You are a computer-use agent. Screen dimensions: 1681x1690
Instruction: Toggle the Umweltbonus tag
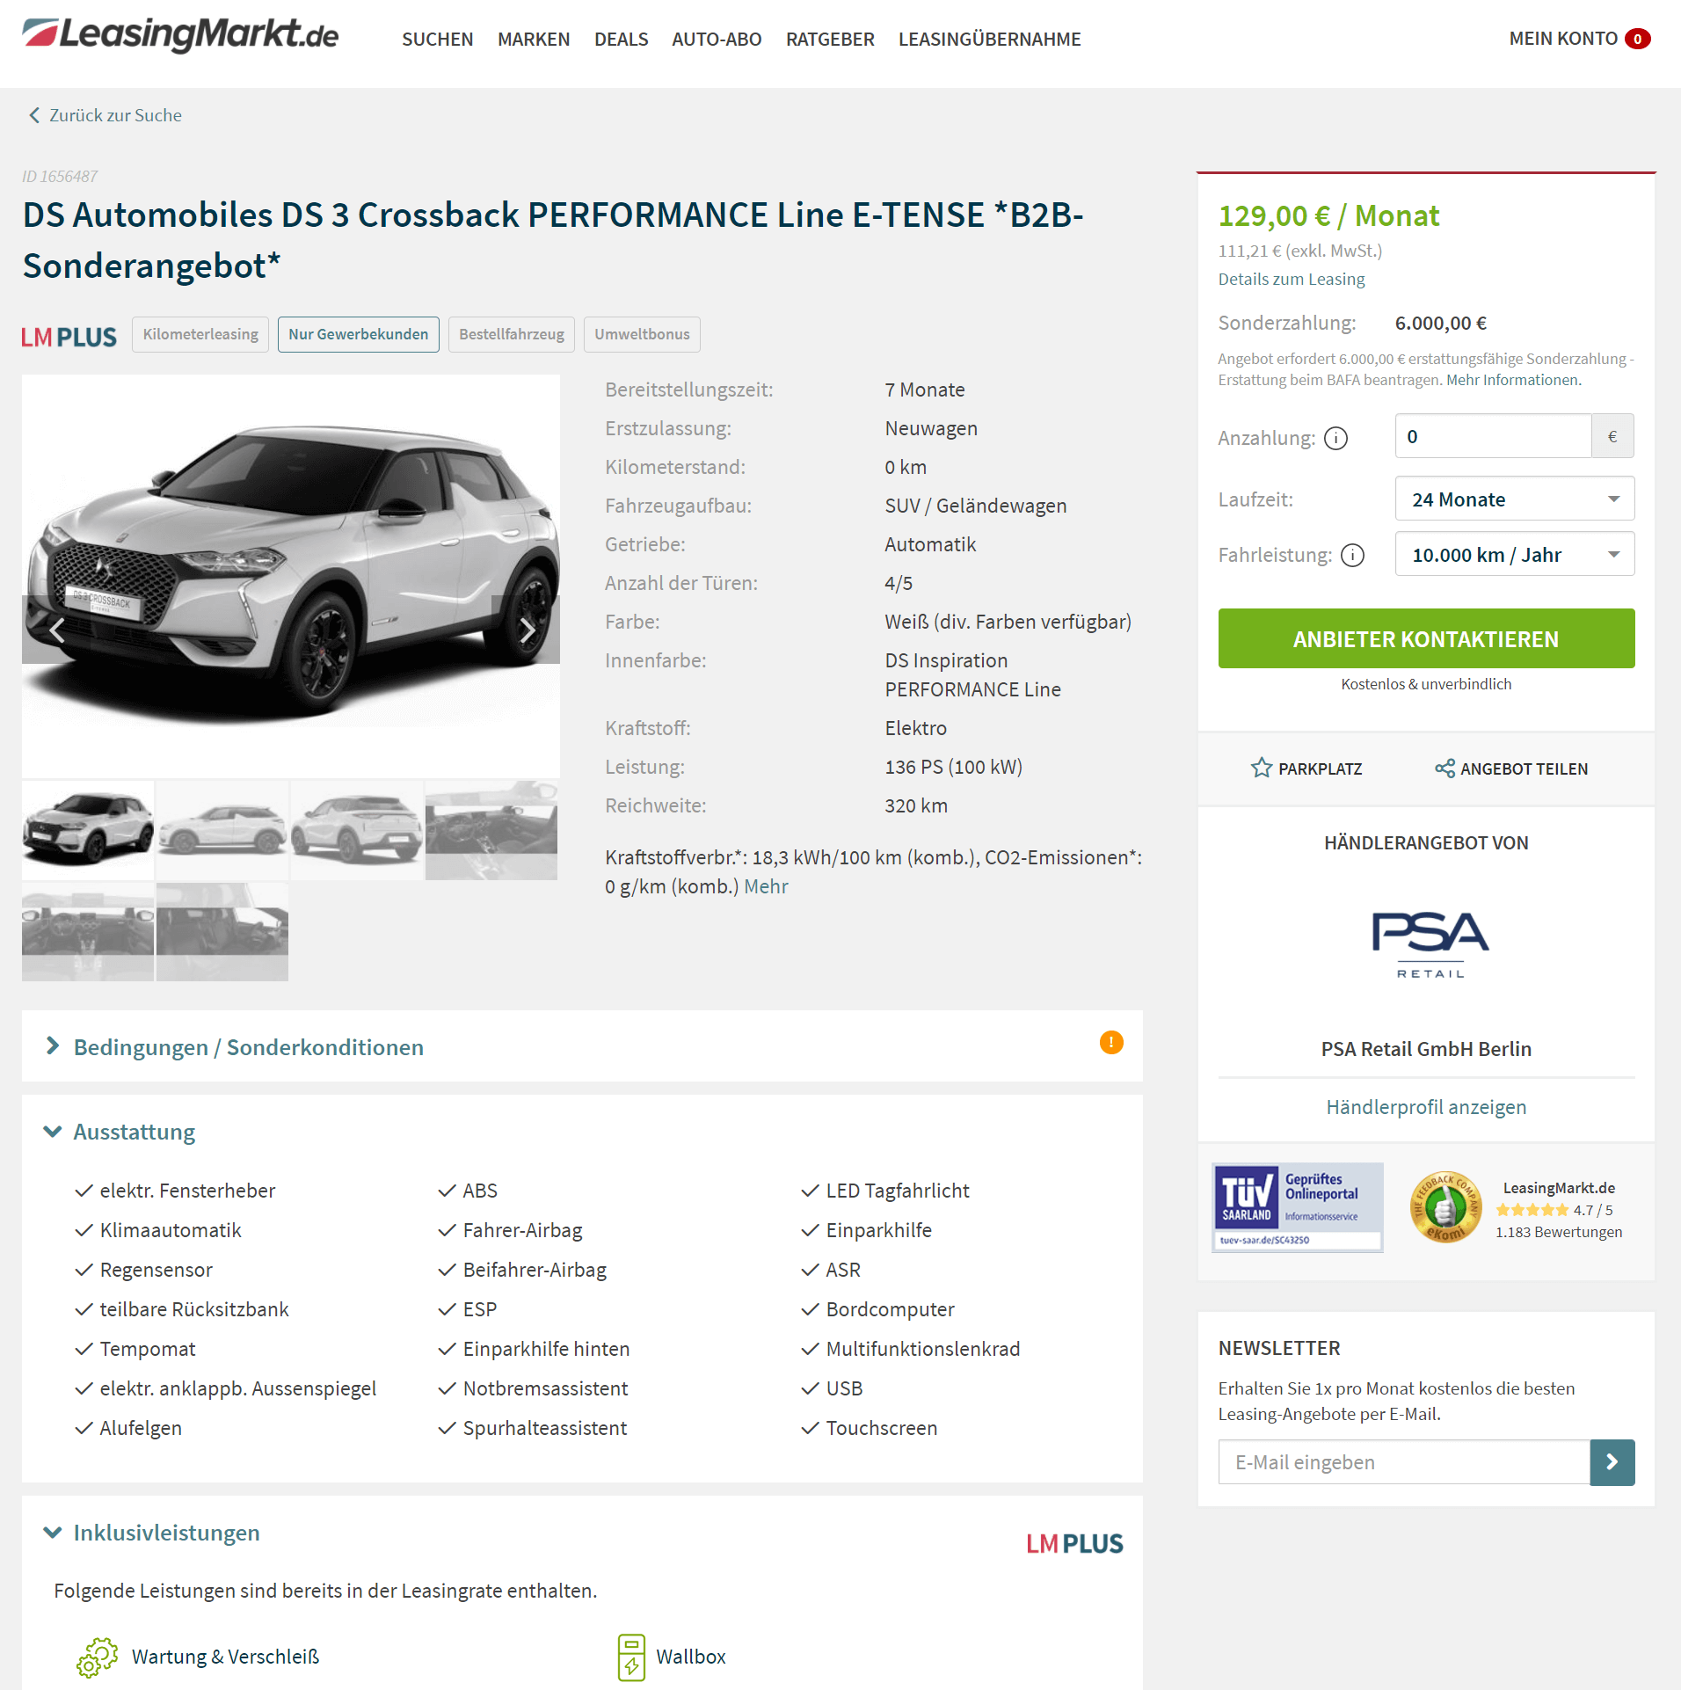642,334
